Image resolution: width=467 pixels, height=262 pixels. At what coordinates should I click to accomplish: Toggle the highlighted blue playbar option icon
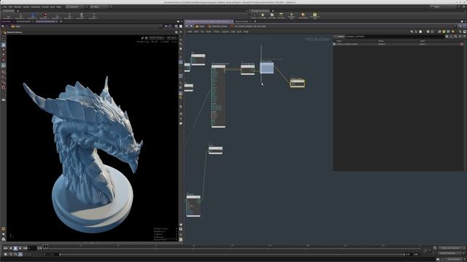tap(20, 255)
